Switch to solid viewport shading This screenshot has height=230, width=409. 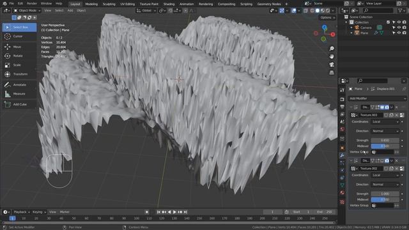point(318,11)
